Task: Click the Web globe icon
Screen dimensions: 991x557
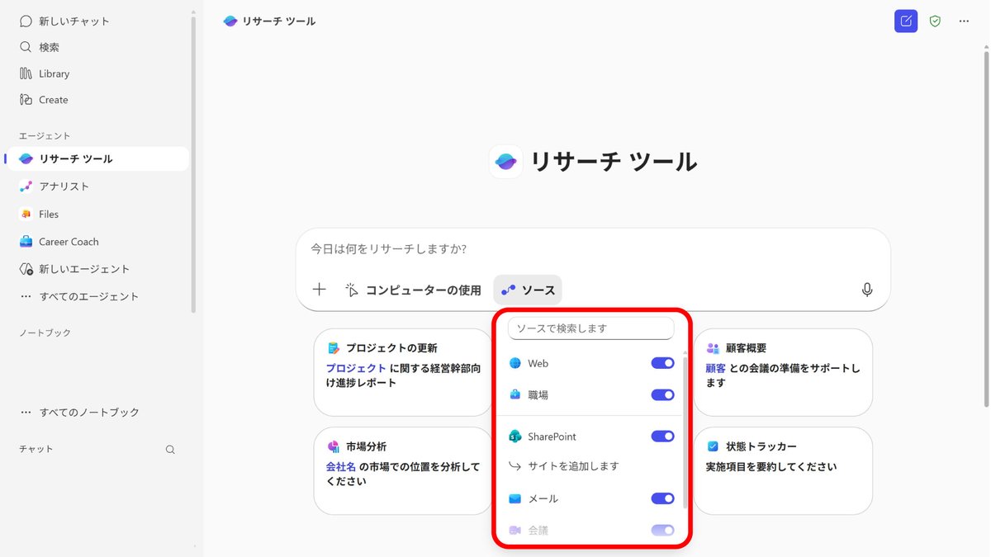Action: click(515, 363)
